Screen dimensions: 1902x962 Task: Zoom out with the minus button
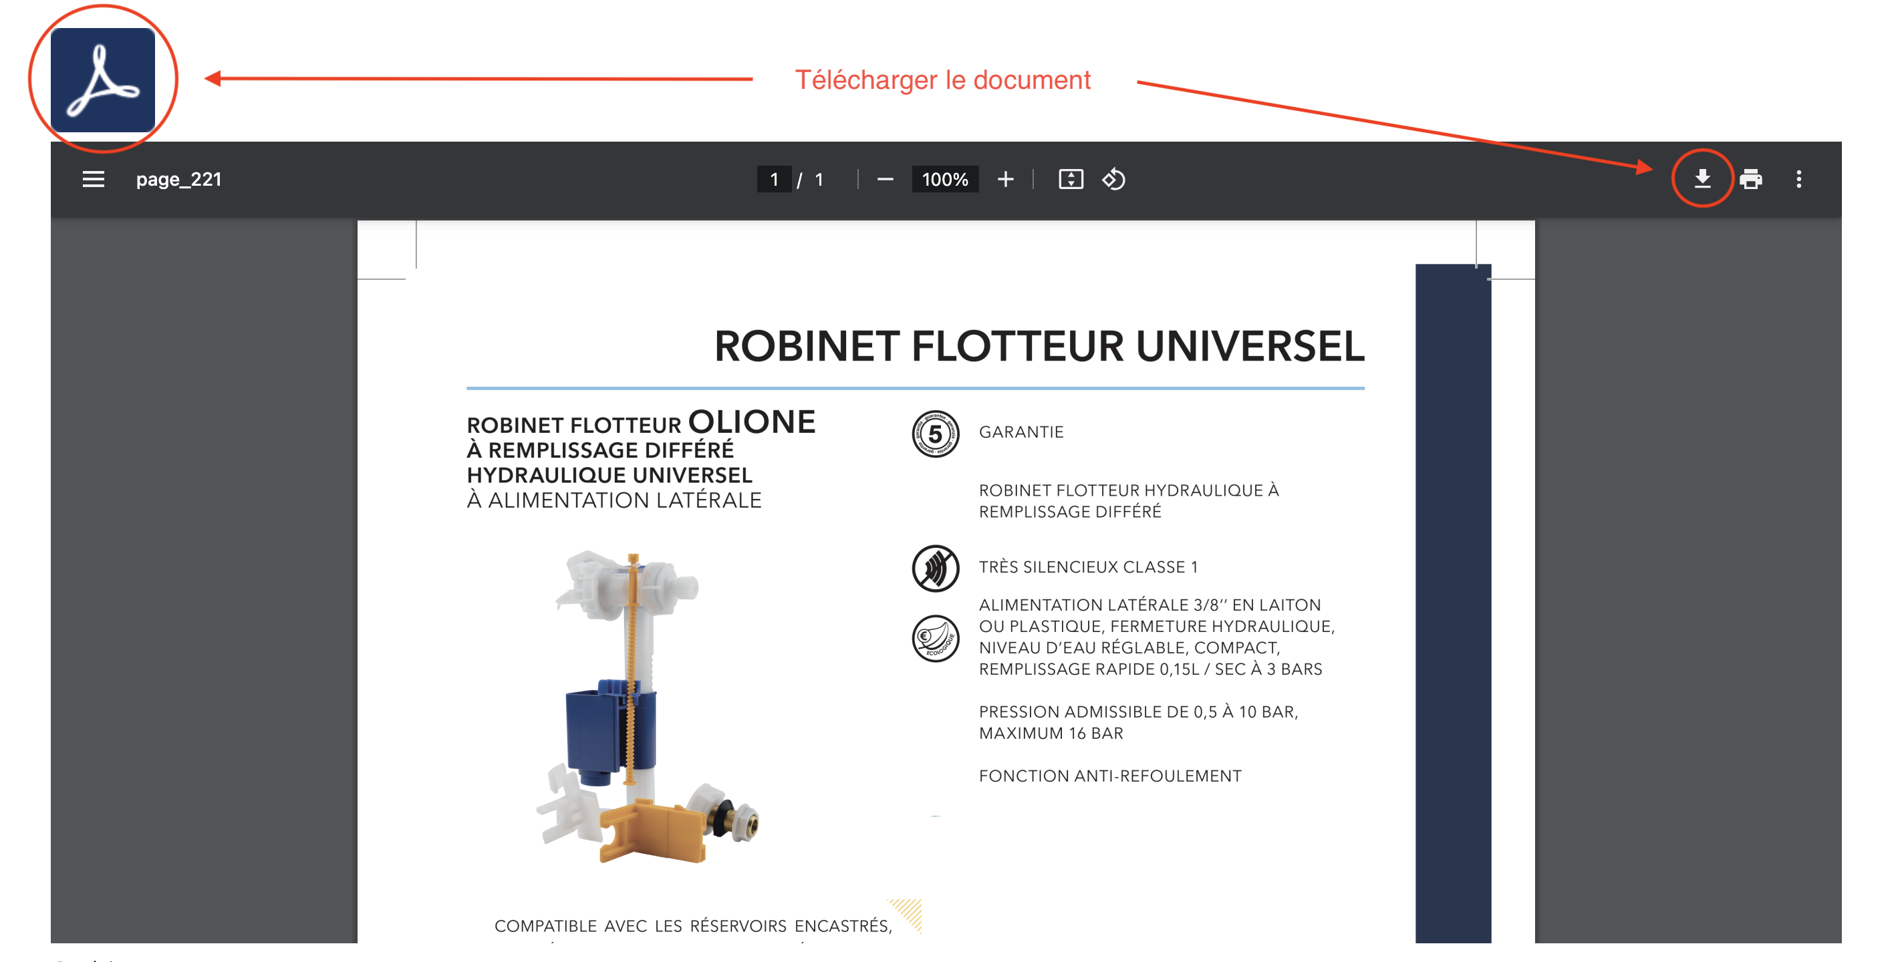(x=886, y=180)
